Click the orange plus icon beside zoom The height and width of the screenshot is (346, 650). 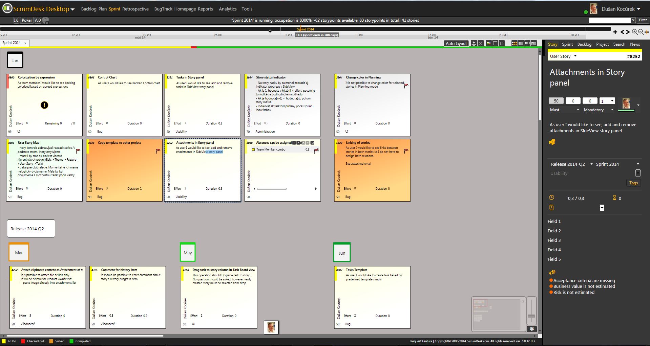pyautogui.click(x=647, y=32)
